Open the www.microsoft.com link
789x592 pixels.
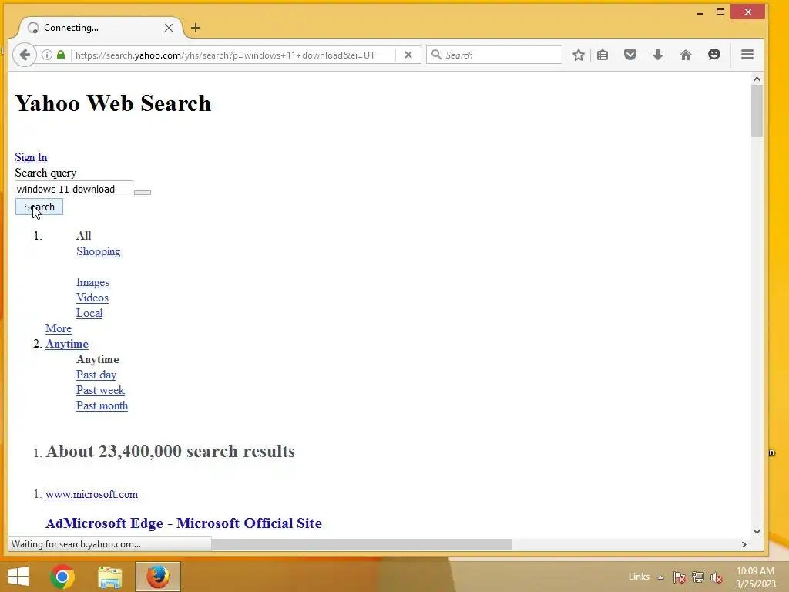(92, 494)
